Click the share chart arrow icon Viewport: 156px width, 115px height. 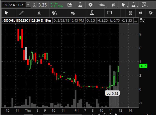[70, 5]
